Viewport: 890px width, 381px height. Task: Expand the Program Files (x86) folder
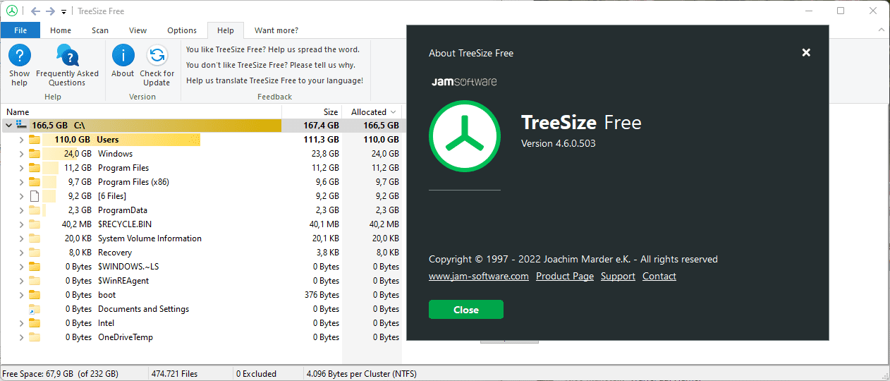tap(21, 182)
